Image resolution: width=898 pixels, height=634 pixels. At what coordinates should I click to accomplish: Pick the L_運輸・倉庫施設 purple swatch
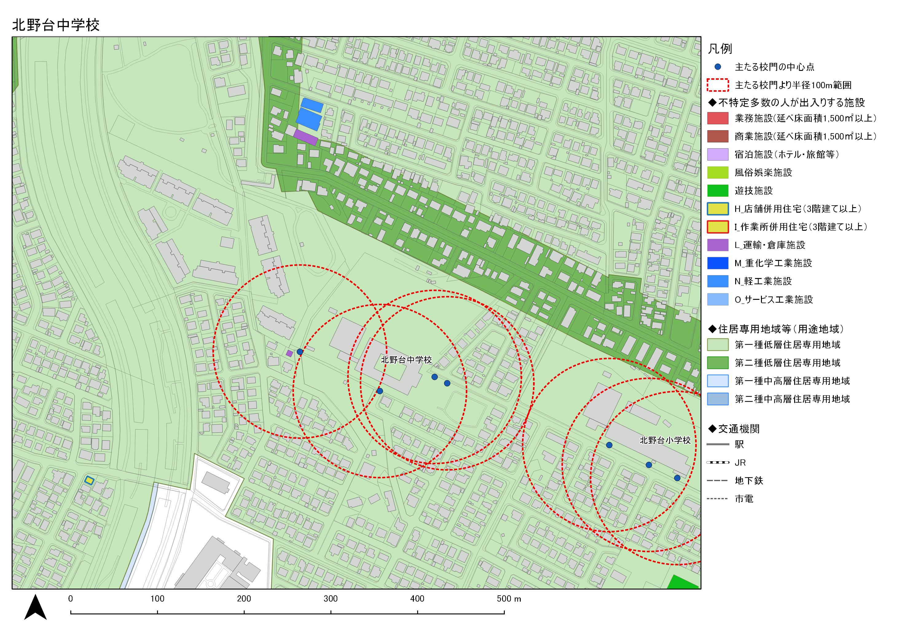click(718, 245)
